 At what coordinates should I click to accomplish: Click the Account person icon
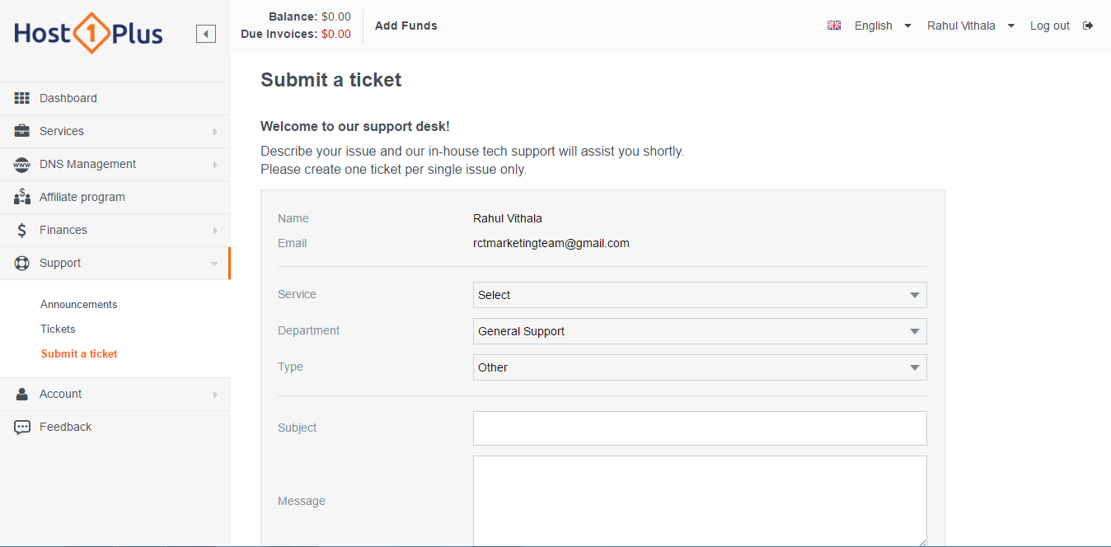[x=21, y=394]
